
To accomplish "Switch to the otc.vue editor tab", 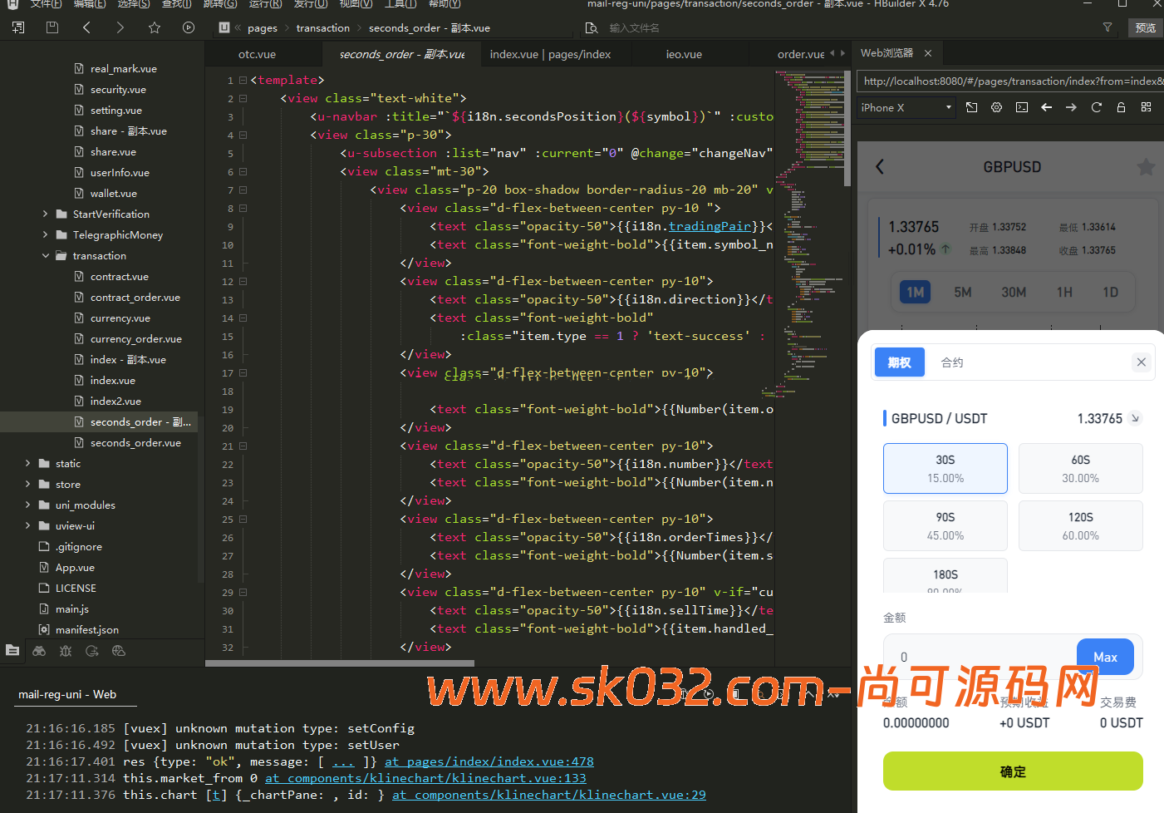I will (x=257, y=54).
